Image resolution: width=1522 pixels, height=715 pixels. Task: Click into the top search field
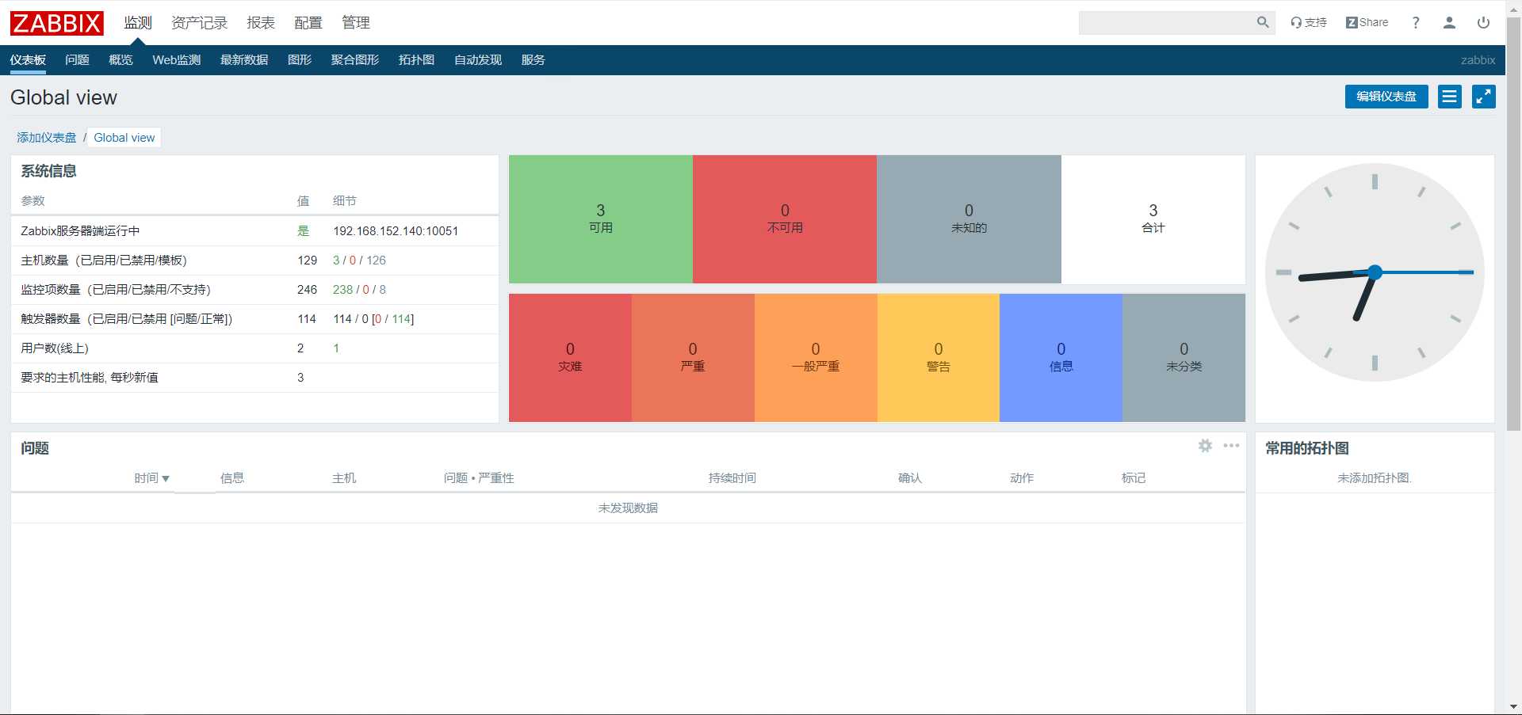point(1167,23)
